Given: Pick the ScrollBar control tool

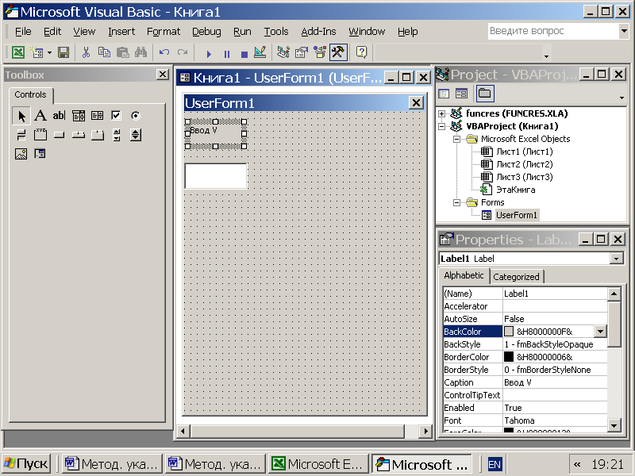Looking at the screenshot, I should (x=116, y=135).
